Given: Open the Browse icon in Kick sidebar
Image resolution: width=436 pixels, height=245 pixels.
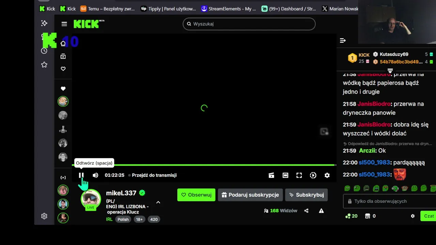Looking at the screenshot, I should (x=63, y=56).
